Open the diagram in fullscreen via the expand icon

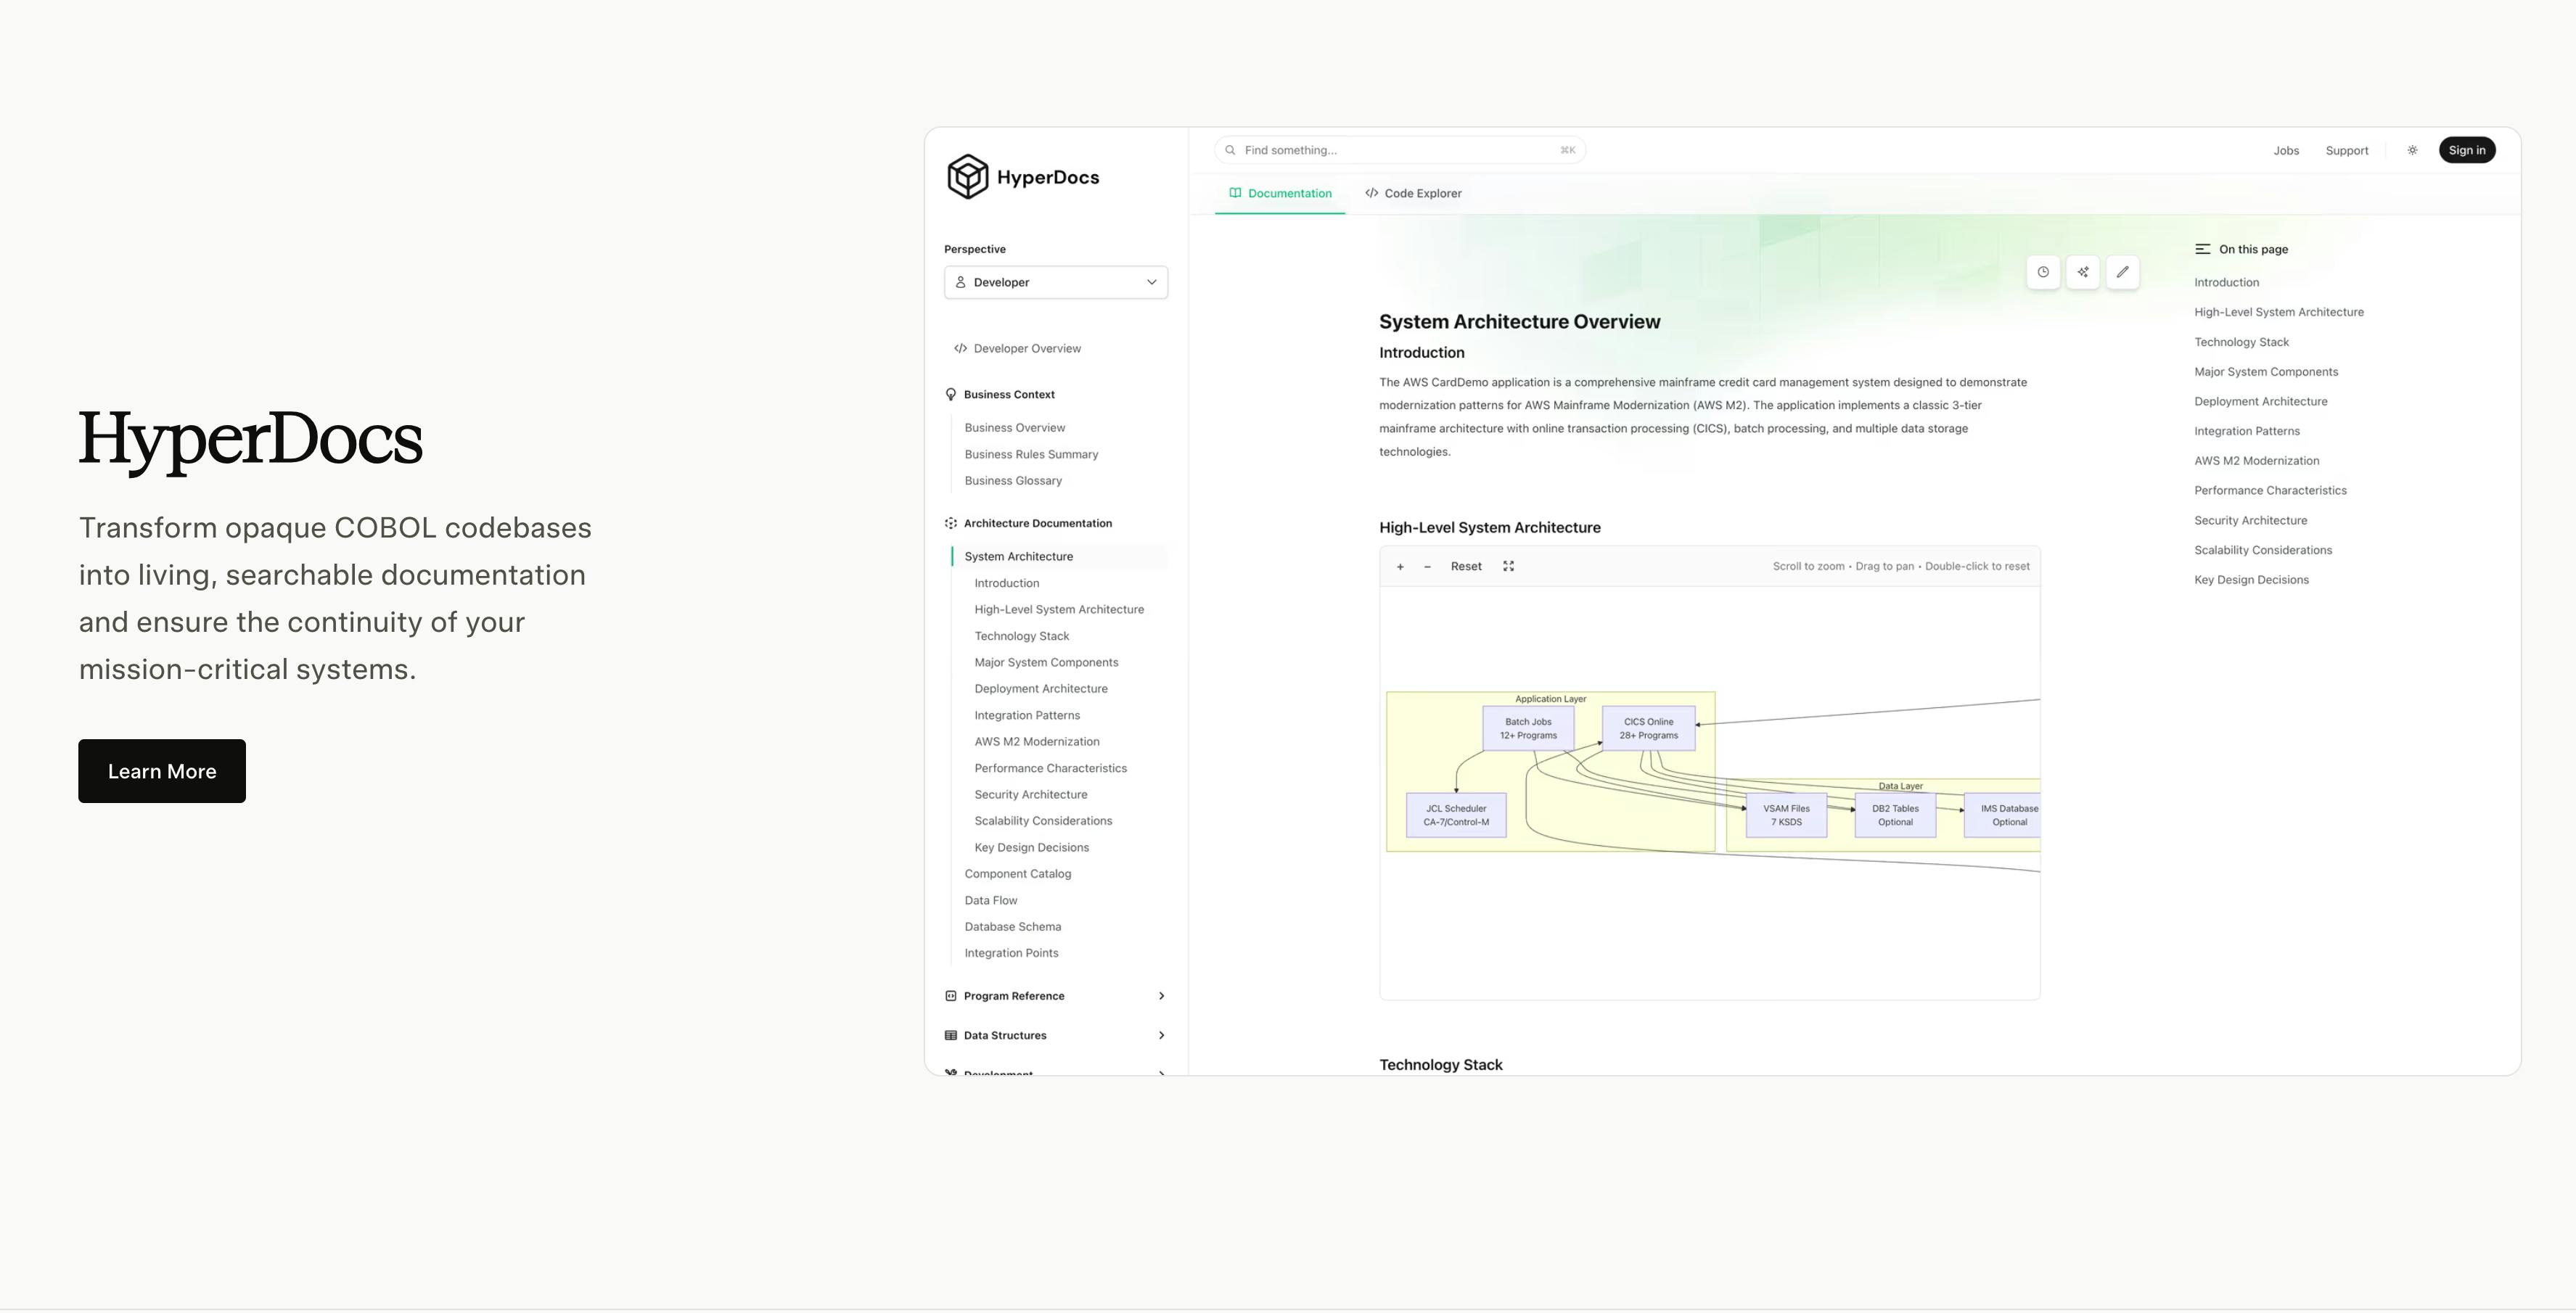coord(1508,566)
